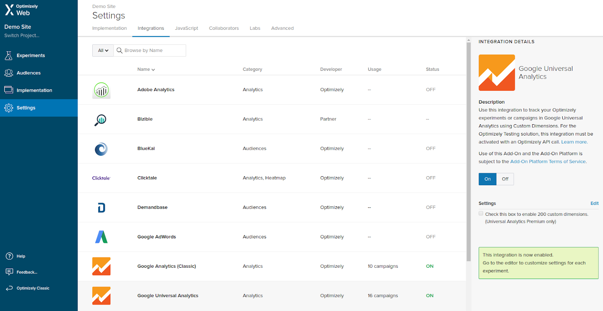Select BlueKai name text
Viewport: 603px width, 311px height.
click(146, 148)
